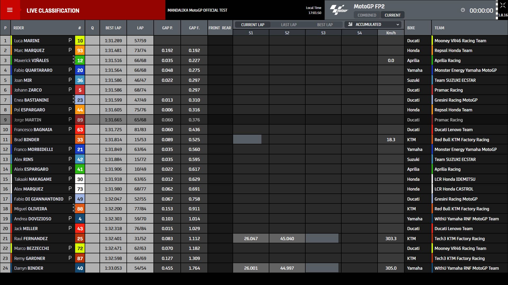This screenshot has width=508, height=285.
Task: Click rider name Johann ZARCO
Action: tap(28, 90)
